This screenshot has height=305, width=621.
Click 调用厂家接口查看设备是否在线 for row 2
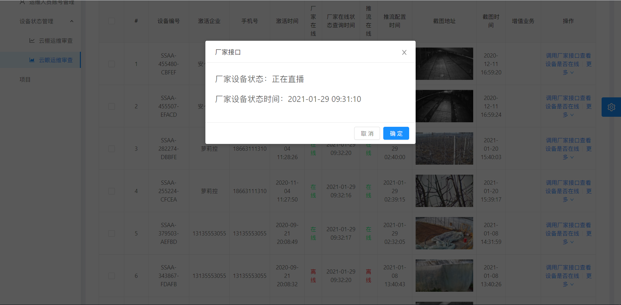coord(568,102)
